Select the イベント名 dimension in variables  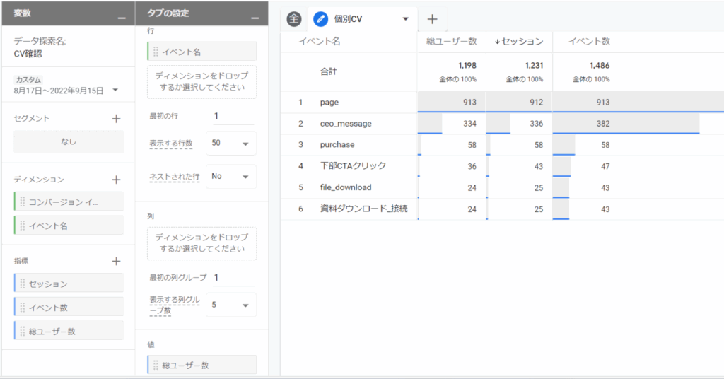69,226
